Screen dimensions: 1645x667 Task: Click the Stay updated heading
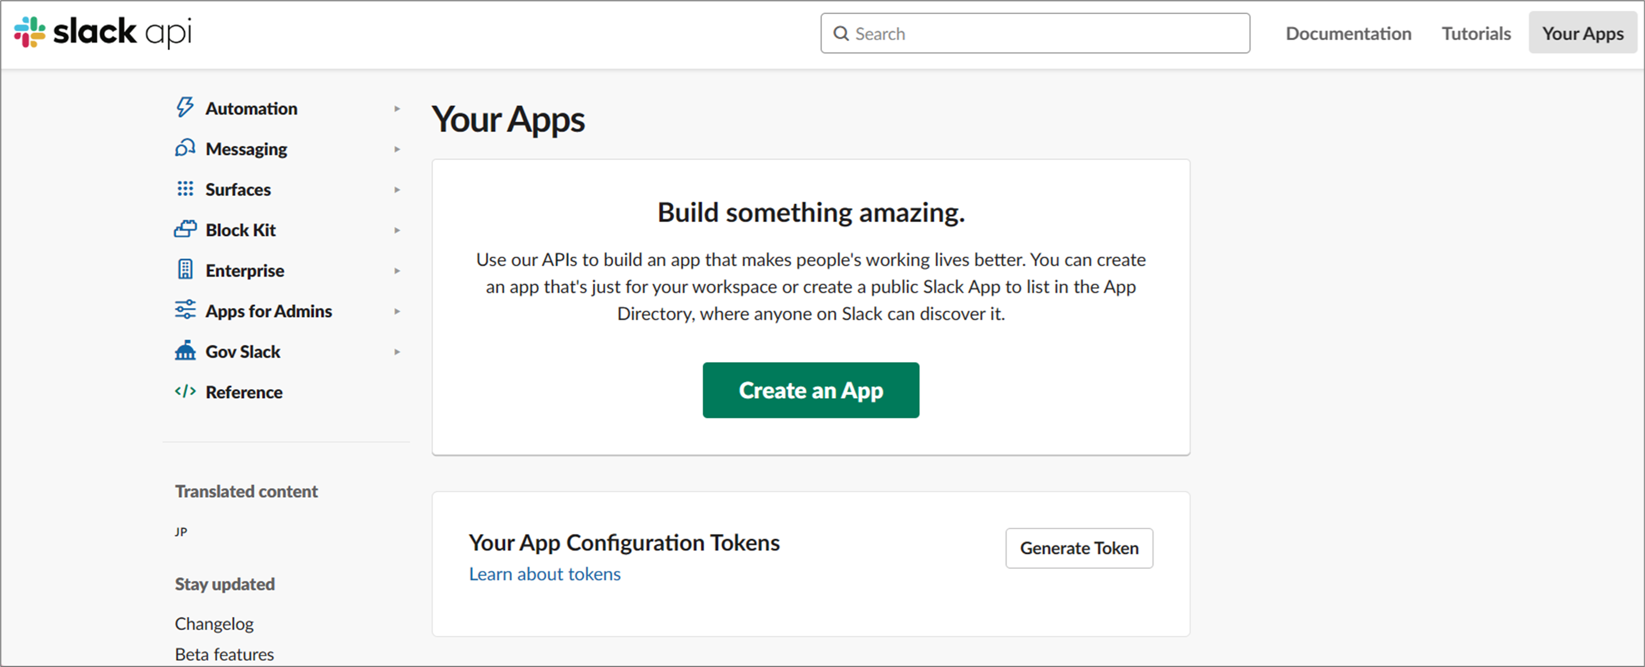coord(225,584)
